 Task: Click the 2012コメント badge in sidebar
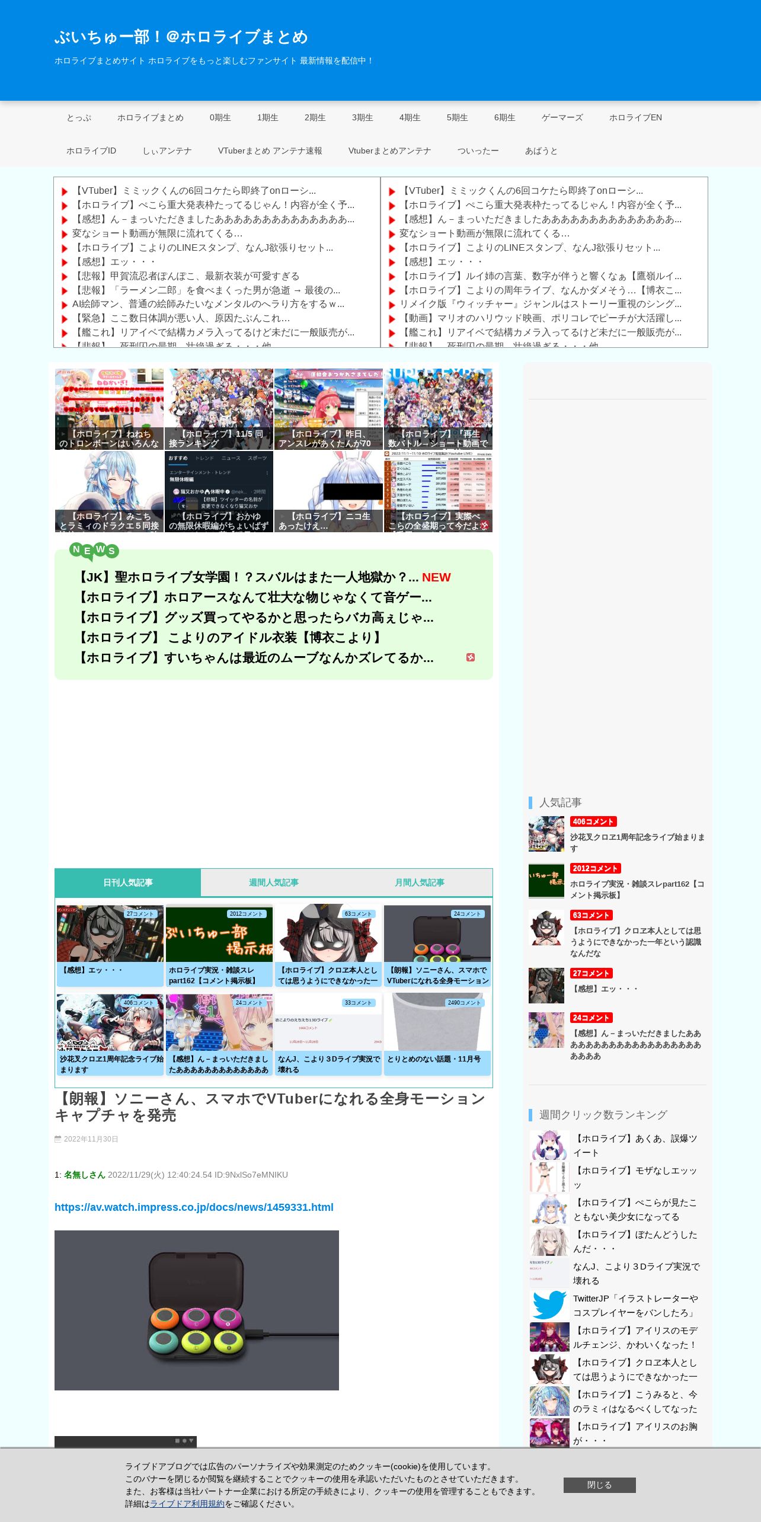[x=596, y=868]
